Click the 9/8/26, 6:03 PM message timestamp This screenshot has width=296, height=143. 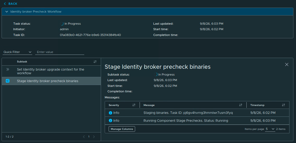point(263,120)
